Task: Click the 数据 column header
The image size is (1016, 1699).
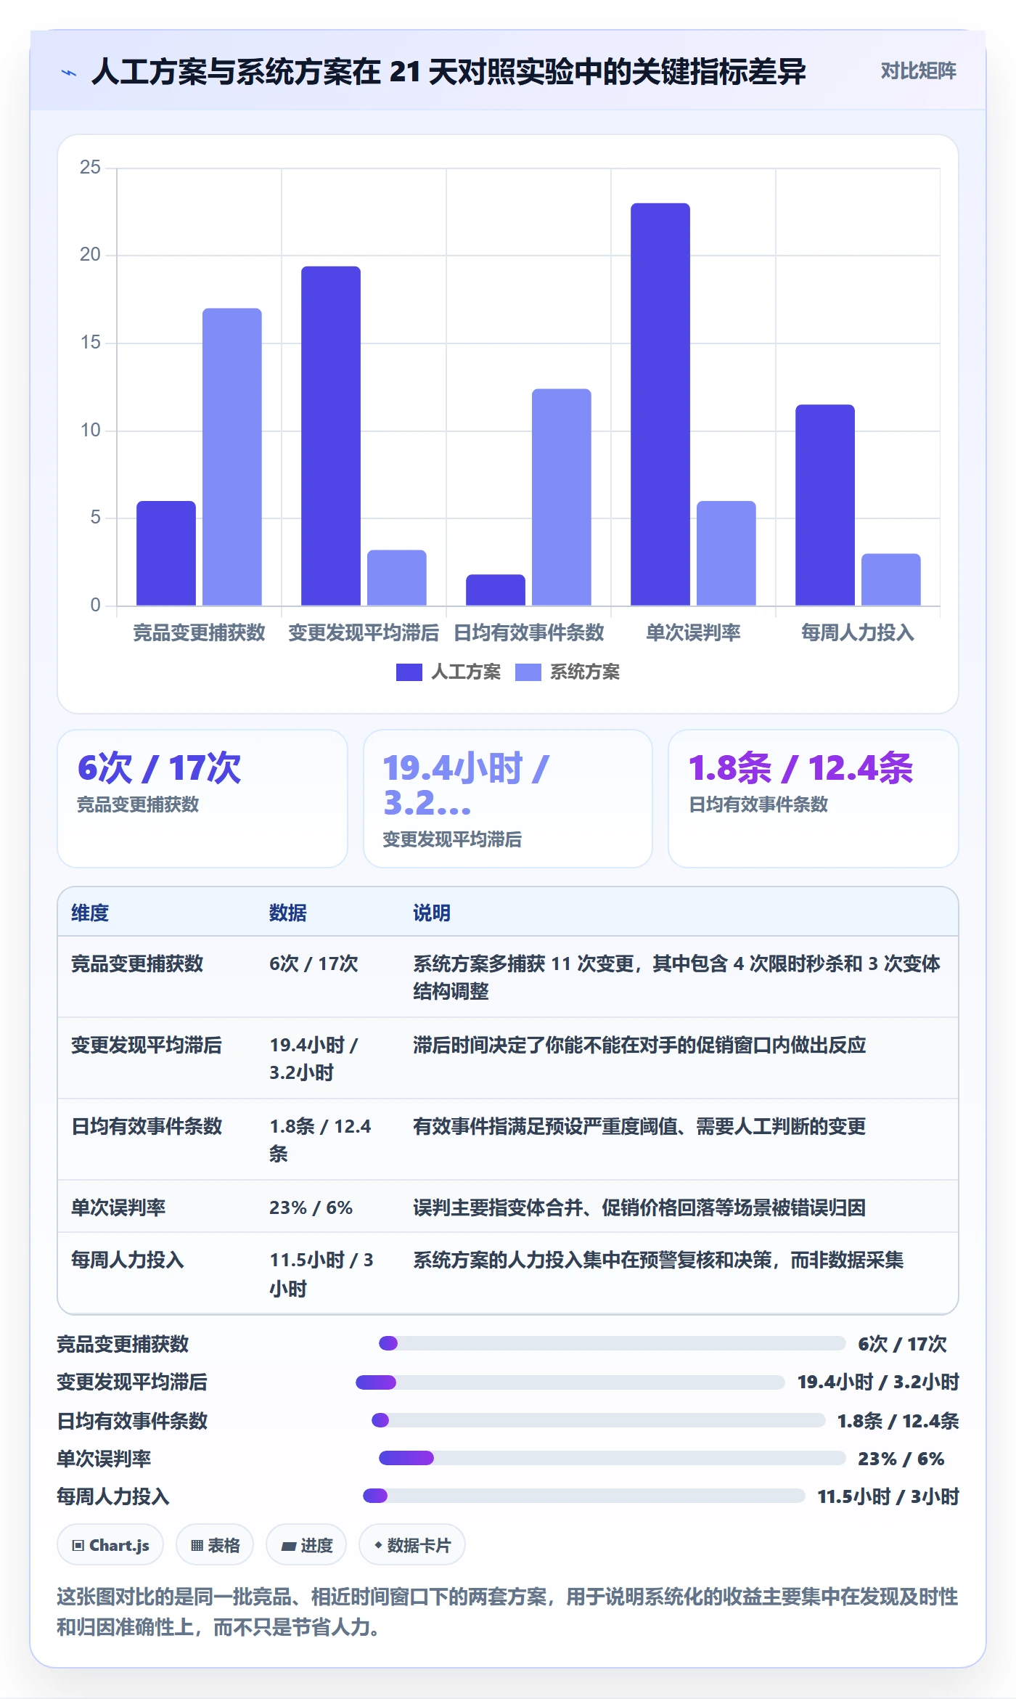Action: (x=288, y=913)
